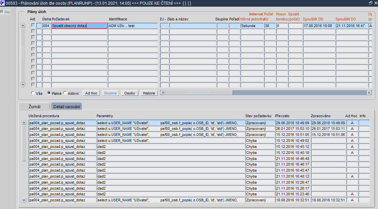Viewport: 378px width, 209px height.
Task: Click the Úloha field with 004
Action: click(x=46, y=25)
